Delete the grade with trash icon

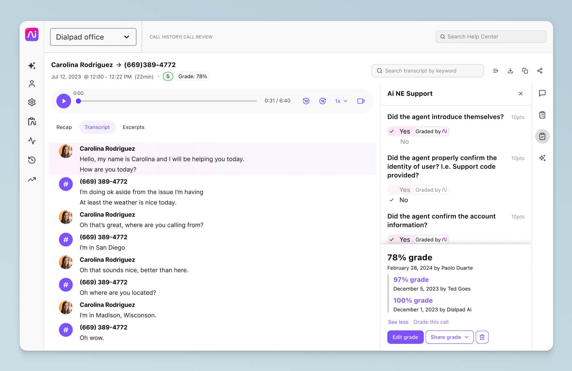pyautogui.click(x=482, y=337)
